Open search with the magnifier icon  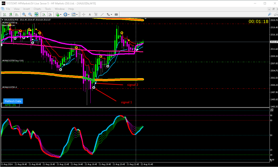click(x=270, y=15)
